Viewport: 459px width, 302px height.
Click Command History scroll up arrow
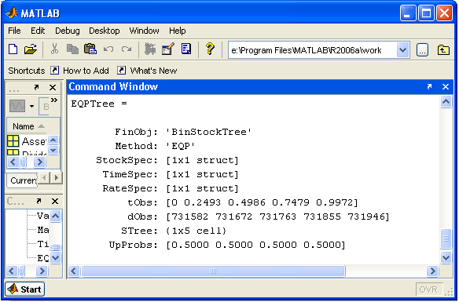point(56,216)
